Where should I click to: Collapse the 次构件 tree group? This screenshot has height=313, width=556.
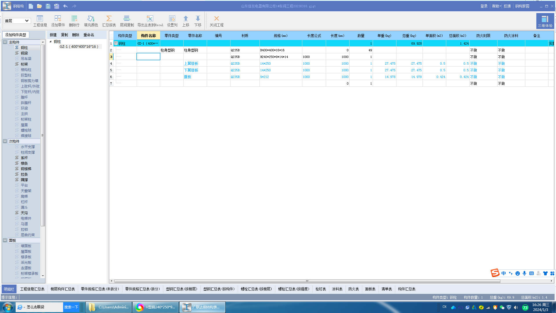point(5,141)
